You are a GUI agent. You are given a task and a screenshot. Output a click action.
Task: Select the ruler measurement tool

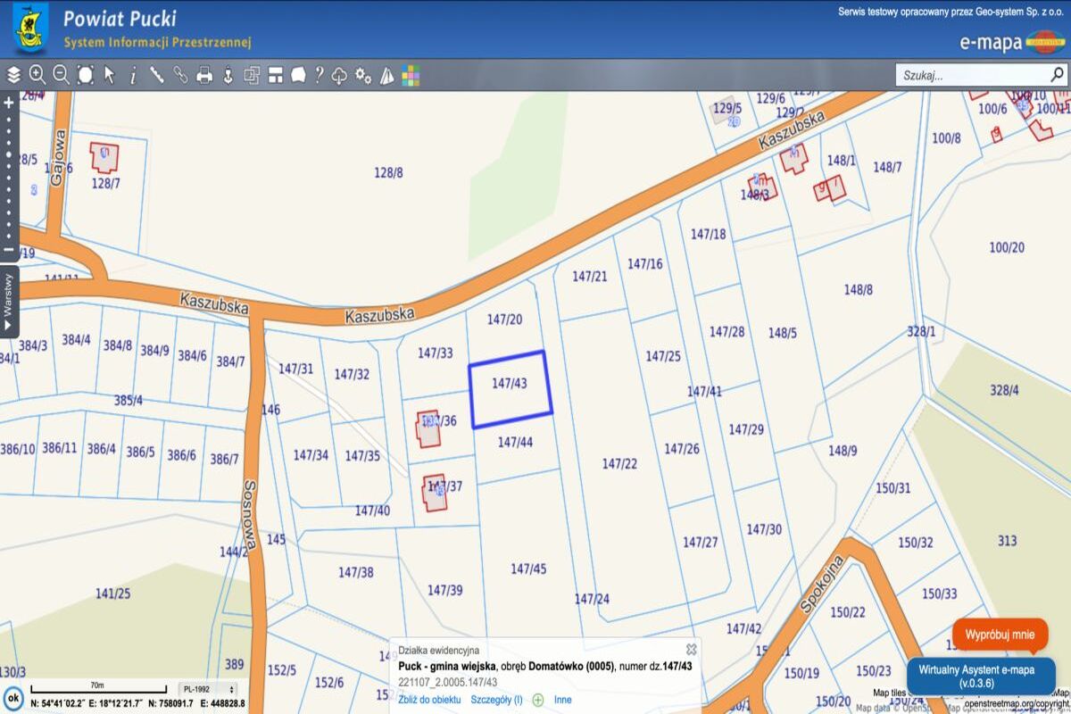tap(156, 75)
